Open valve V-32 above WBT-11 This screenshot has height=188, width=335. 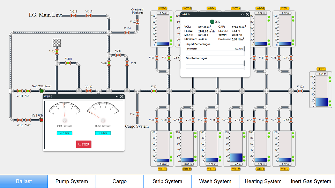[x=193, y=120]
